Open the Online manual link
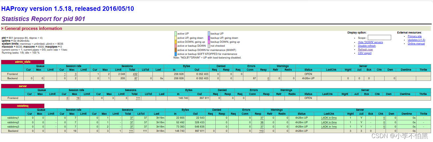The image size is (433, 142). [416, 43]
